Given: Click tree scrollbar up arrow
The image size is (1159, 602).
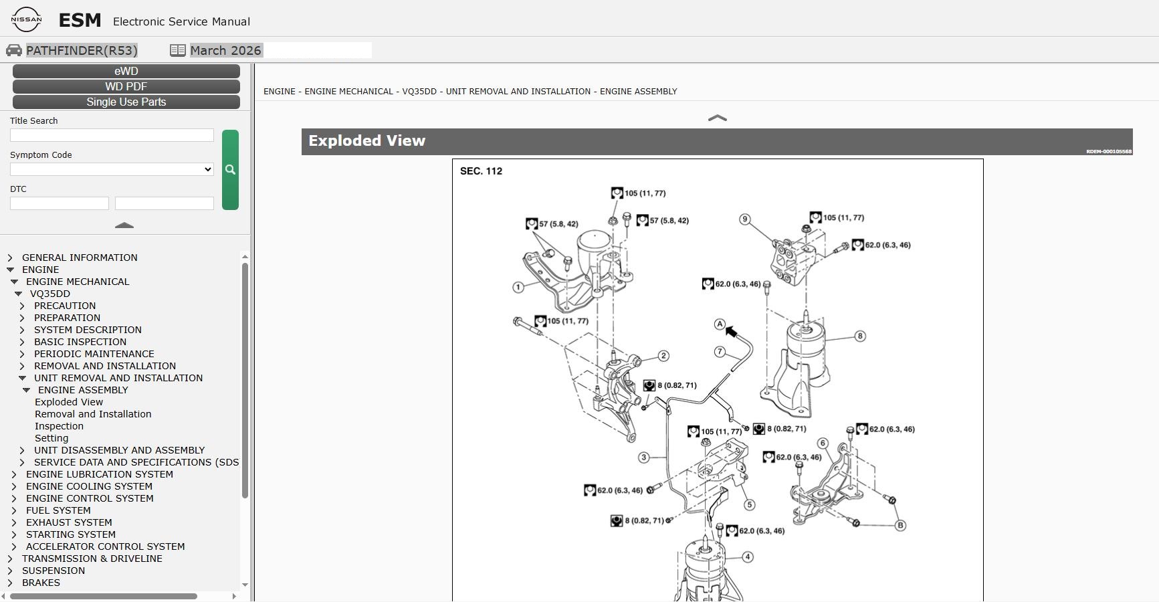Looking at the screenshot, I should click(x=245, y=257).
